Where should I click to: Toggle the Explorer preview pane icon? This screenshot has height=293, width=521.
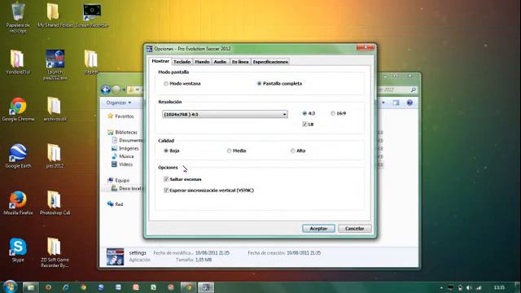pos(396,103)
